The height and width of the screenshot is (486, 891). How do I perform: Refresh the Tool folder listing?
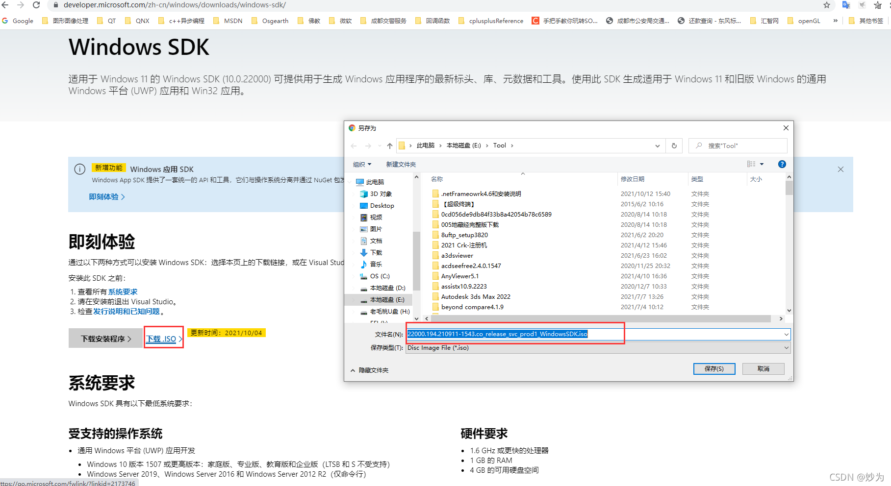tap(674, 146)
